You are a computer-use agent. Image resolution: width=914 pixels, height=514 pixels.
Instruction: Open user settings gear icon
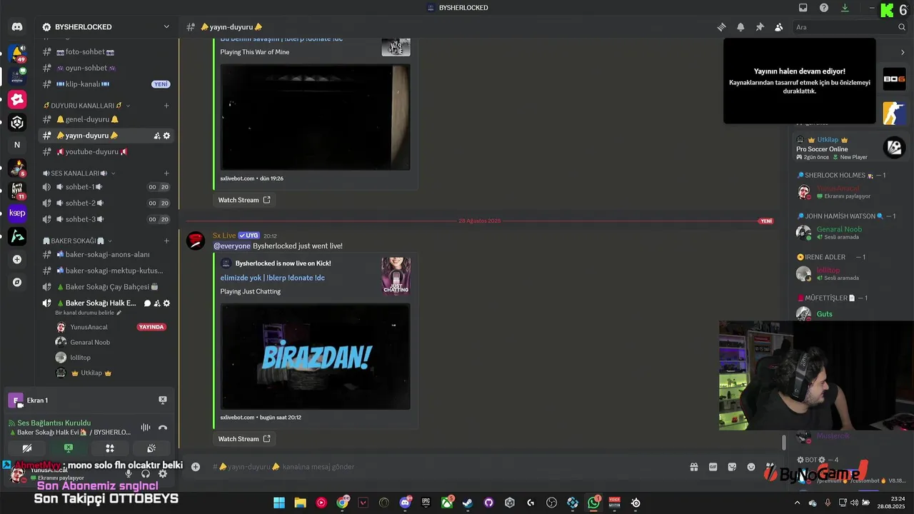pos(163,473)
